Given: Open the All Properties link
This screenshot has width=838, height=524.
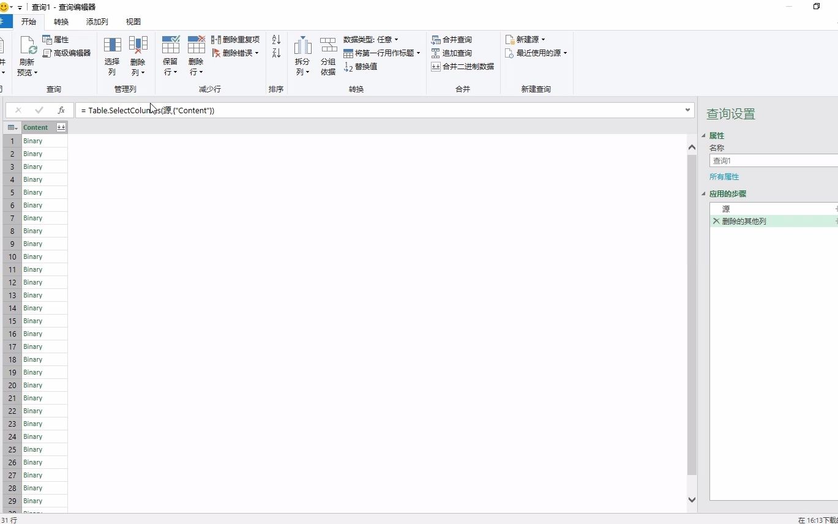Looking at the screenshot, I should tap(724, 176).
